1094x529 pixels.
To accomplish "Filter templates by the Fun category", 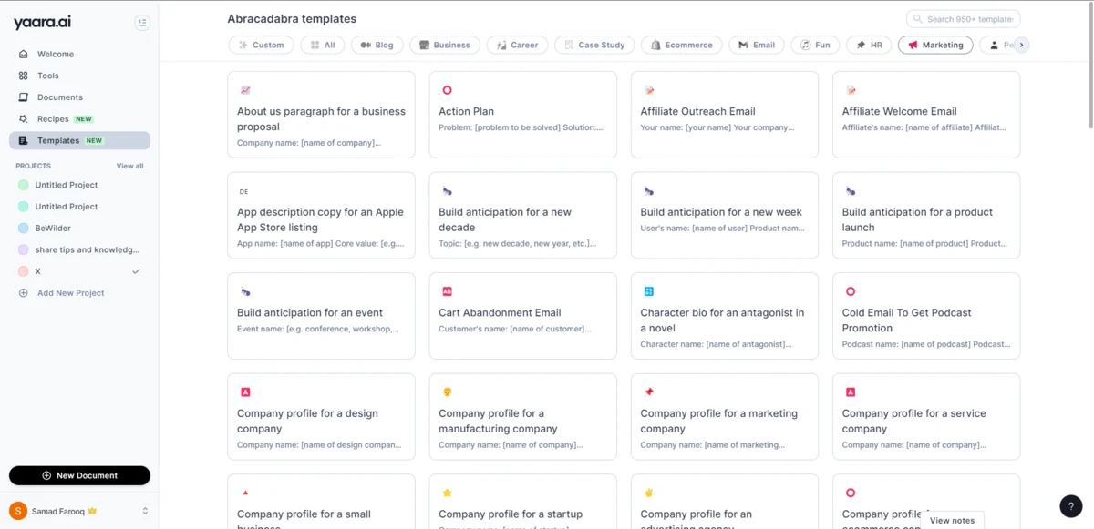I will (816, 45).
